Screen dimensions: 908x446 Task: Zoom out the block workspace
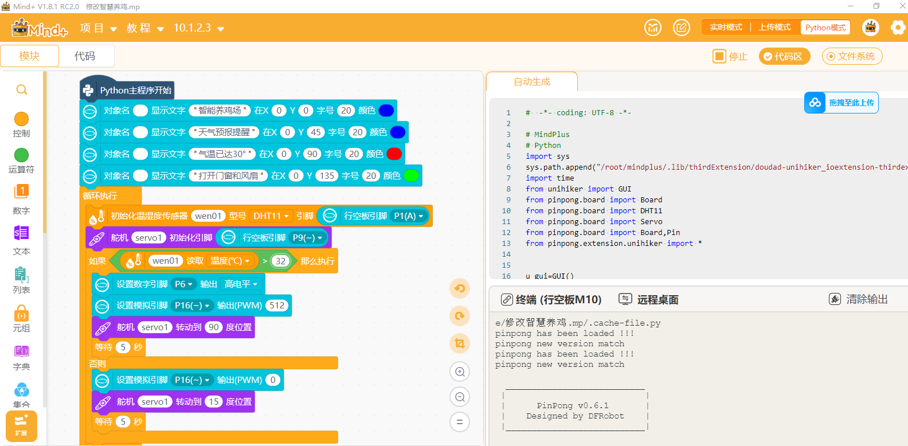coord(460,397)
